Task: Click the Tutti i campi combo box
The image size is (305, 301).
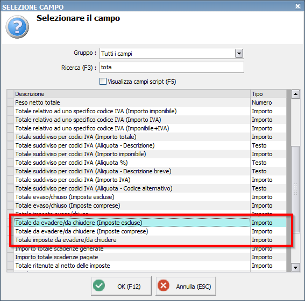Action: tap(172, 53)
